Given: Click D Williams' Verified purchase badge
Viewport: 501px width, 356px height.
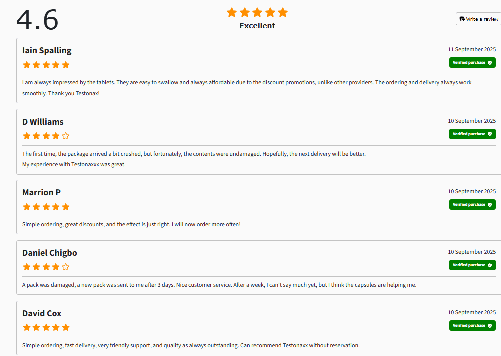Looking at the screenshot, I should pos(472,134).
